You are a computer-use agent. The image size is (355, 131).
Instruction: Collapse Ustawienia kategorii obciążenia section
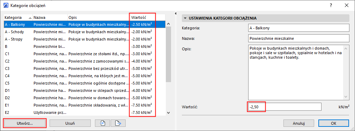[185, 18]
